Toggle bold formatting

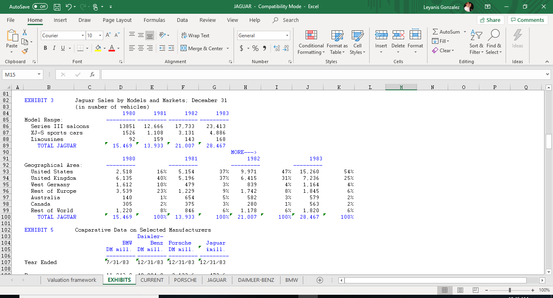[x=45, y=48]
